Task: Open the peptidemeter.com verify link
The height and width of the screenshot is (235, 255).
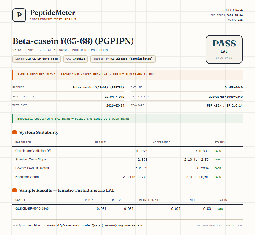Action: pyautogui.click(x=85, y=226)
